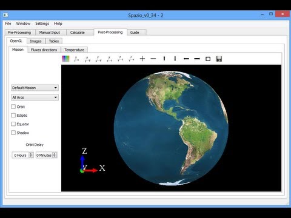Expand the All Arcs dropdown
This screenshot has height=218, width=291.
[x=35, y=97]
